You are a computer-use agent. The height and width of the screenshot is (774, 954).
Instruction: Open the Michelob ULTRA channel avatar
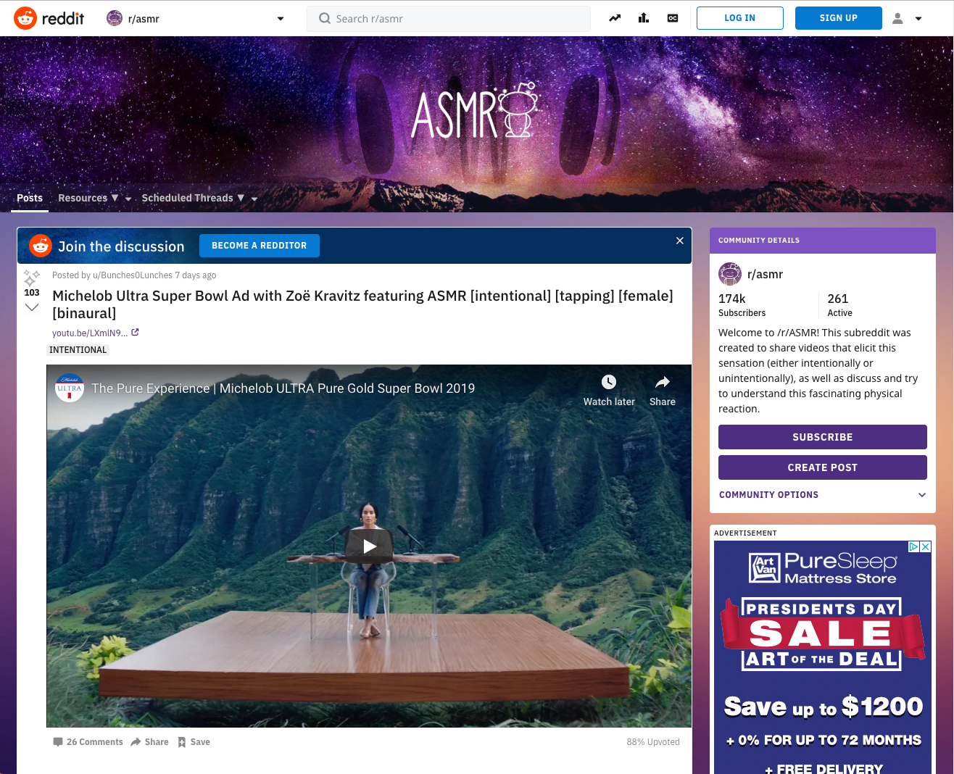[70, 388]
